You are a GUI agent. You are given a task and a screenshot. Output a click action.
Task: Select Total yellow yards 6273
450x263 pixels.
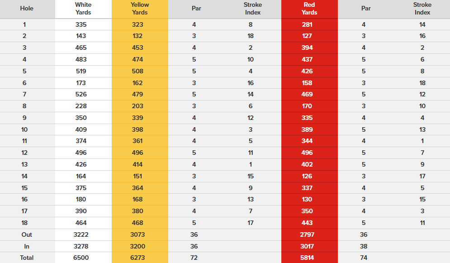[137, 258]
